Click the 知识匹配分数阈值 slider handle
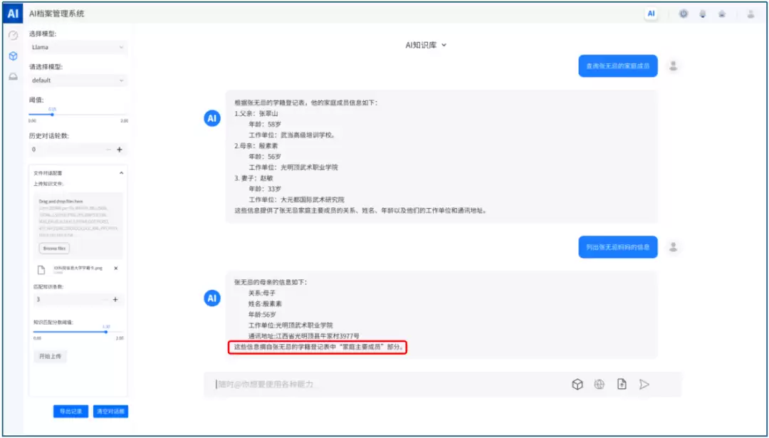769x438 pixels. click(x=106, y=332)
